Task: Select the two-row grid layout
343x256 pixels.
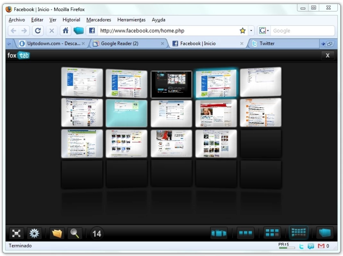Action: (272, 233)
